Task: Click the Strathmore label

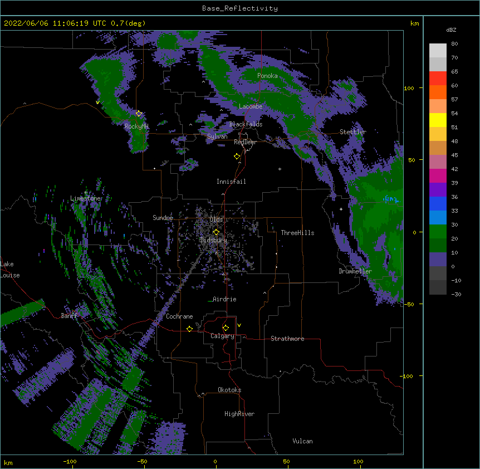Action: [x=287, y=339]
